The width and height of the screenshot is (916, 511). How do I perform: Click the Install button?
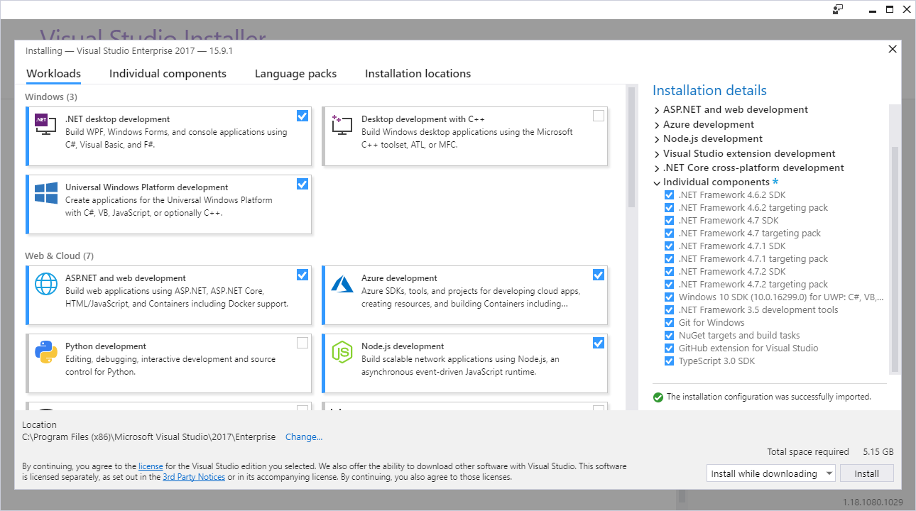[x=867, y=473]
